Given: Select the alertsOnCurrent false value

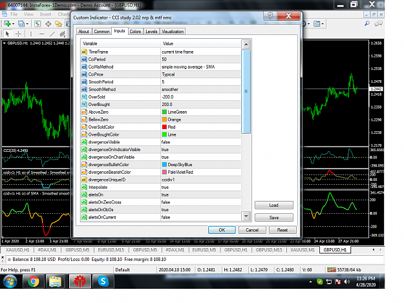Looking at the screenshot, I should (x=201, y=217).
